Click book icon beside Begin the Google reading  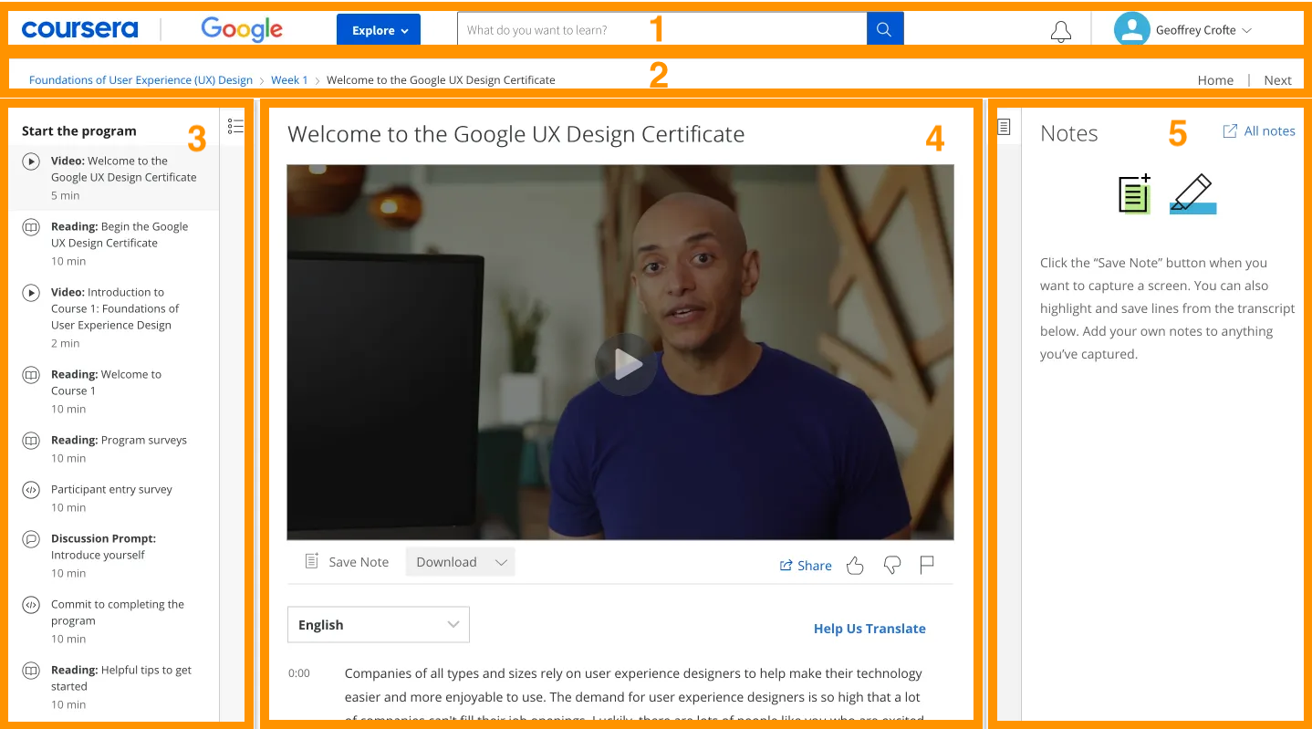[x=31, y=227]
